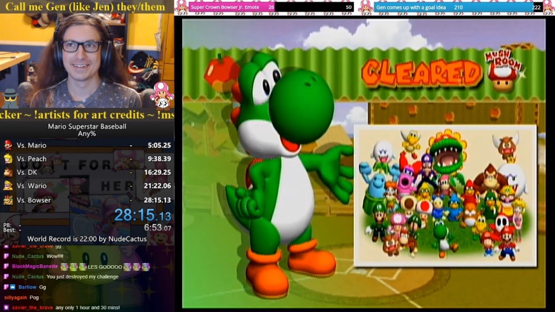
Task: Click the badge before Nude_Cactus 'Wow!!!!' message
Action: click(x=6, y=256)
